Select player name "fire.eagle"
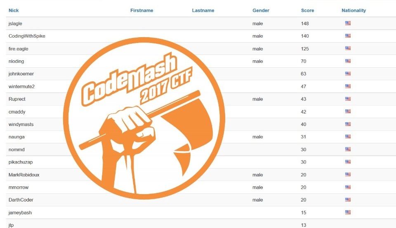The height and width of the screenshot is (228, 396). (18, 49)
